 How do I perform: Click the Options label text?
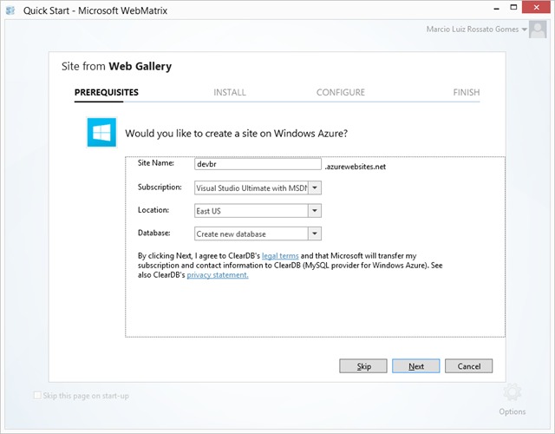click(x=513, y=411)
